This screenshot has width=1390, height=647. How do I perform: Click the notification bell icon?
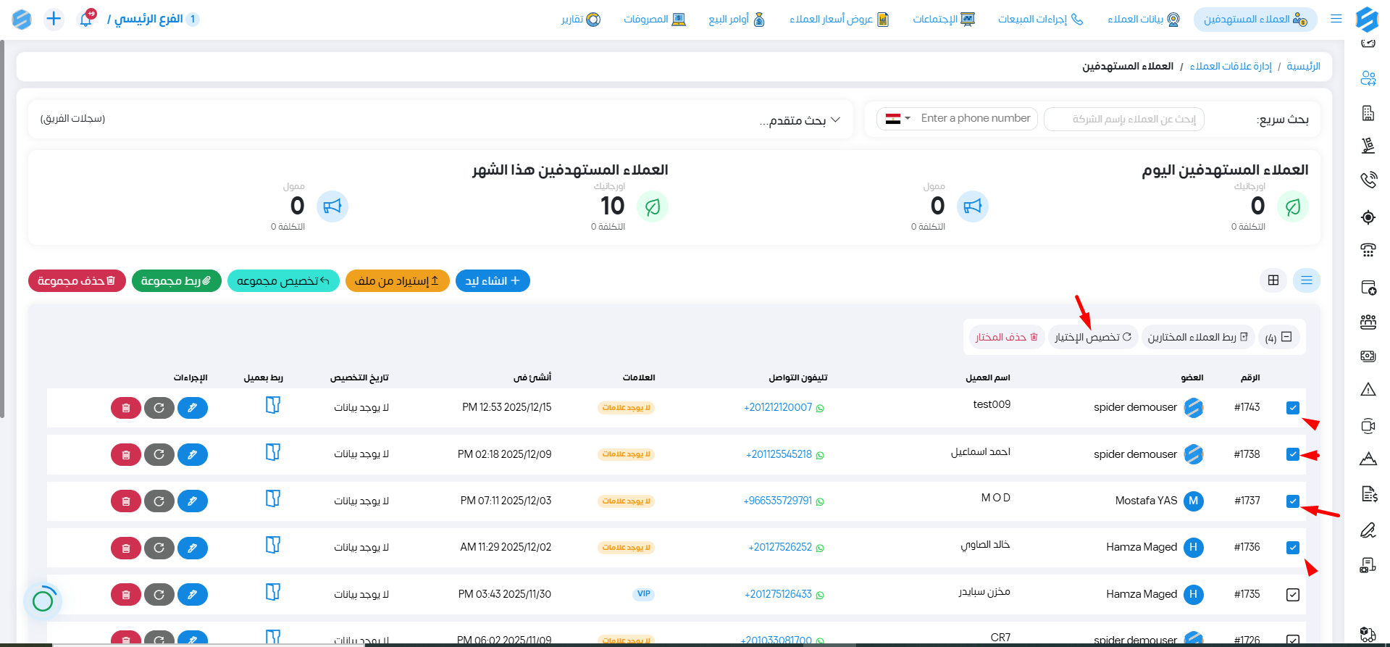[85, 20]
